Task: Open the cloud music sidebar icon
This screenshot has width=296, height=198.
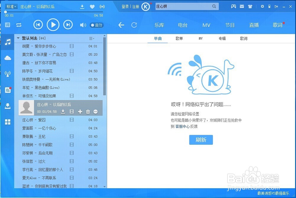Action: coord(8,58)
